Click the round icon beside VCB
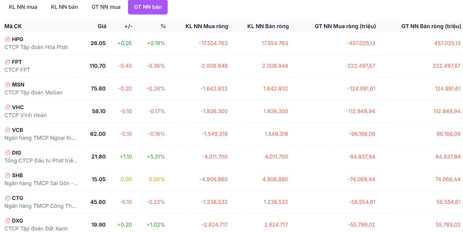The height and width of the screenshot is (232, 463). (x=7, y=130)
